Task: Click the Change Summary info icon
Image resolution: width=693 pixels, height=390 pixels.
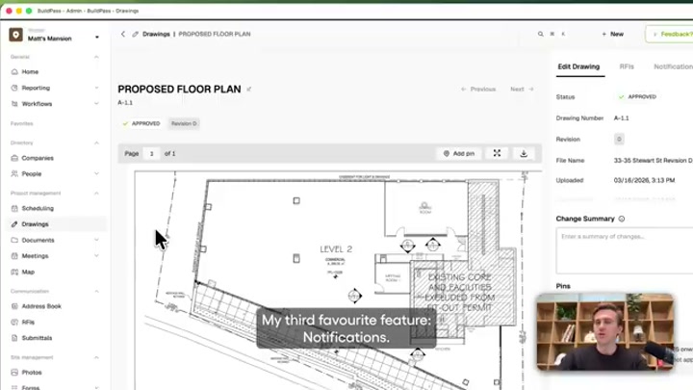Action: point(622,219)
